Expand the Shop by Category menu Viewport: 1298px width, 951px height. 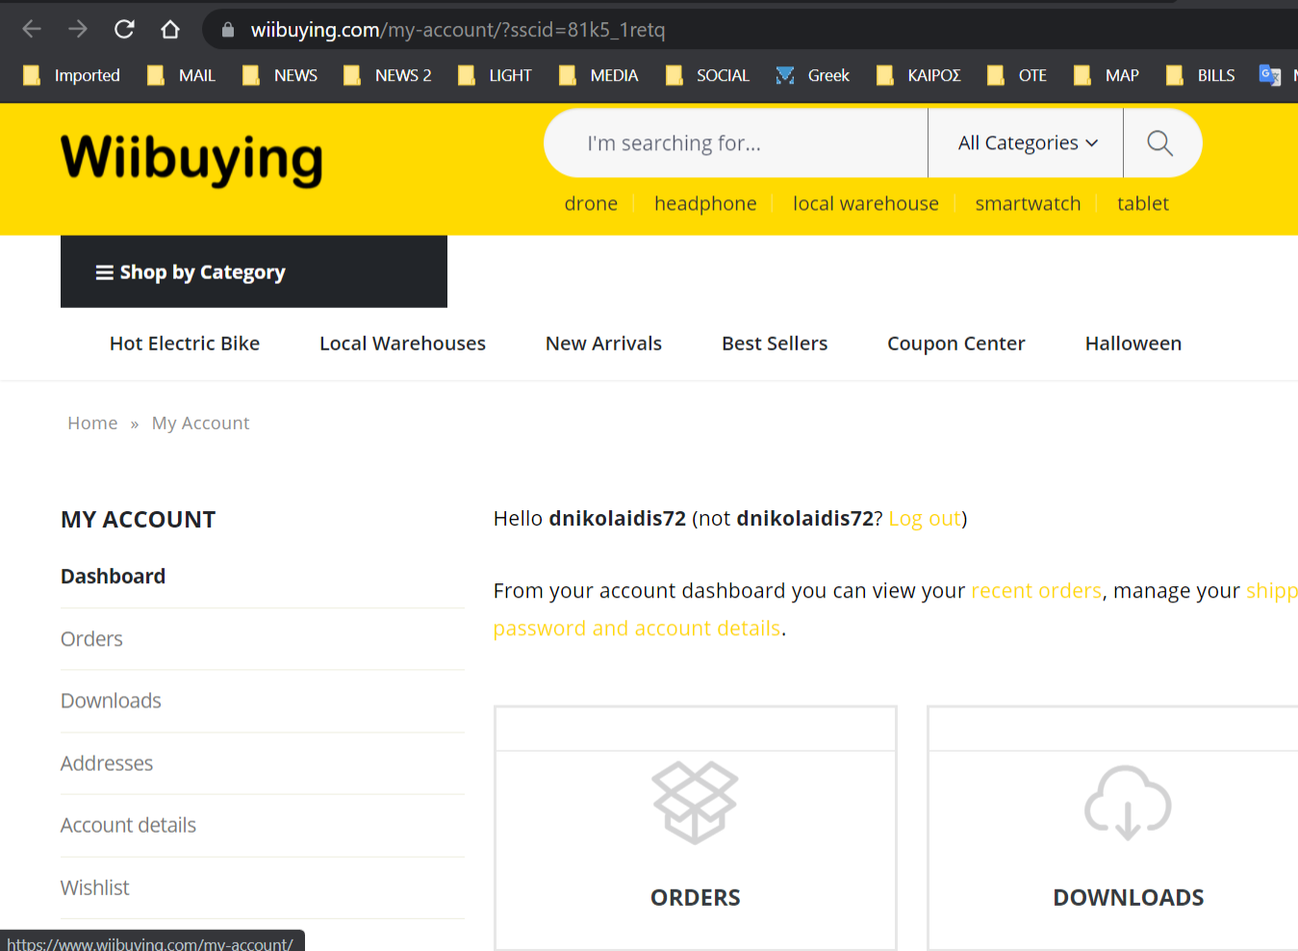(254, 271)
